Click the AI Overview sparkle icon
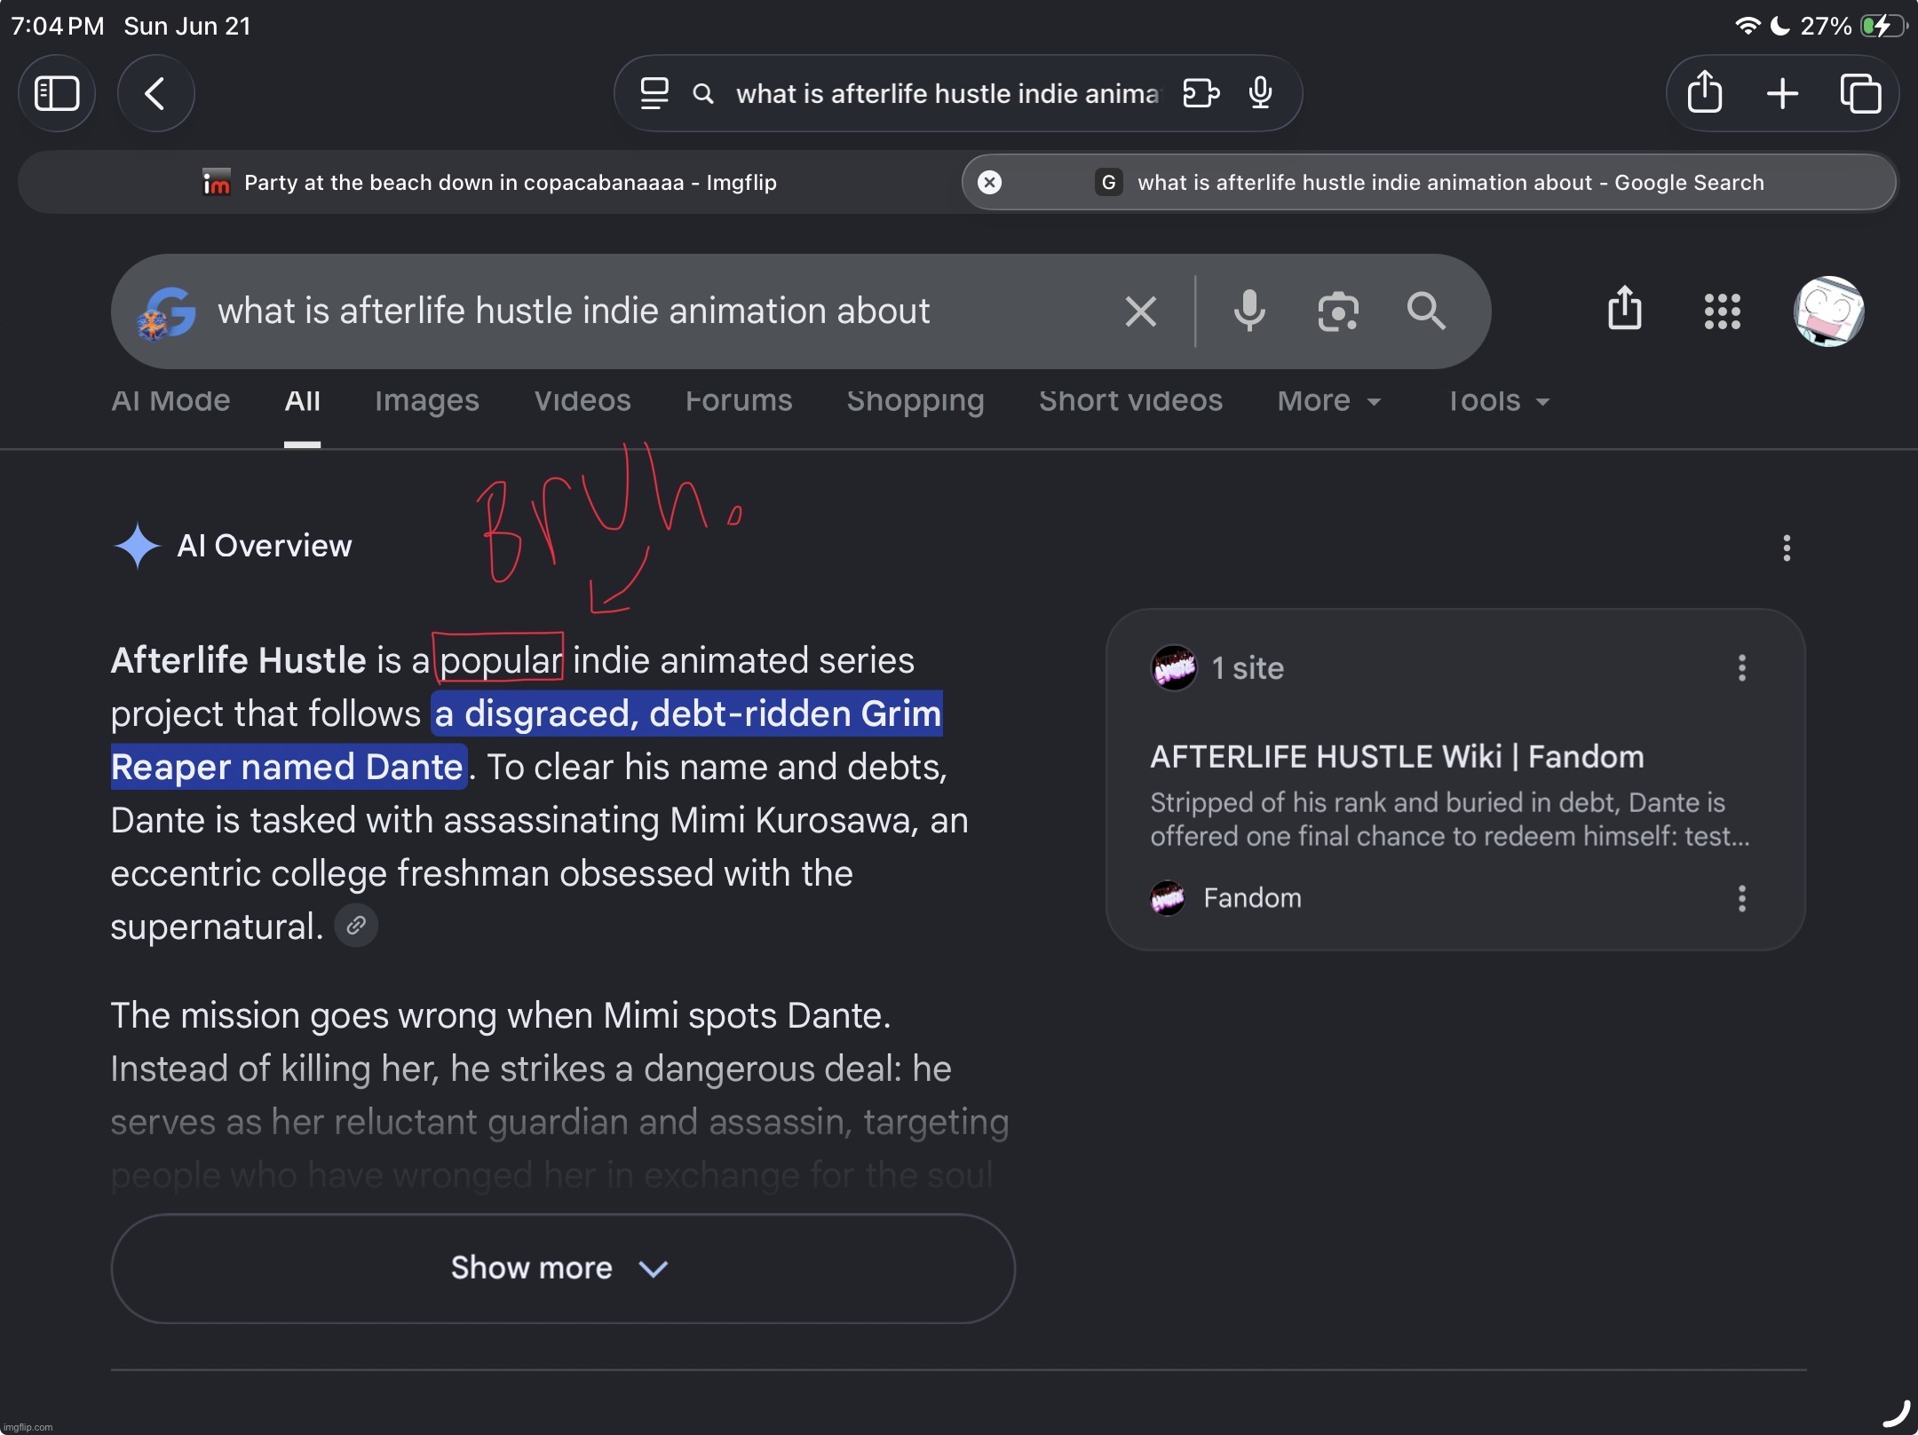The height and width of the screenshot is (1435, 1918). [137, 546]
